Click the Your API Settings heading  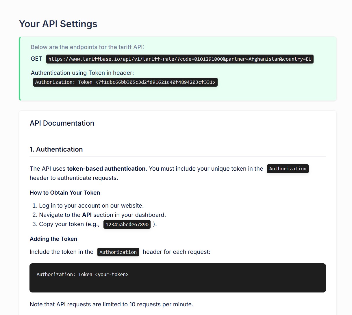click(x=58, y=24)
